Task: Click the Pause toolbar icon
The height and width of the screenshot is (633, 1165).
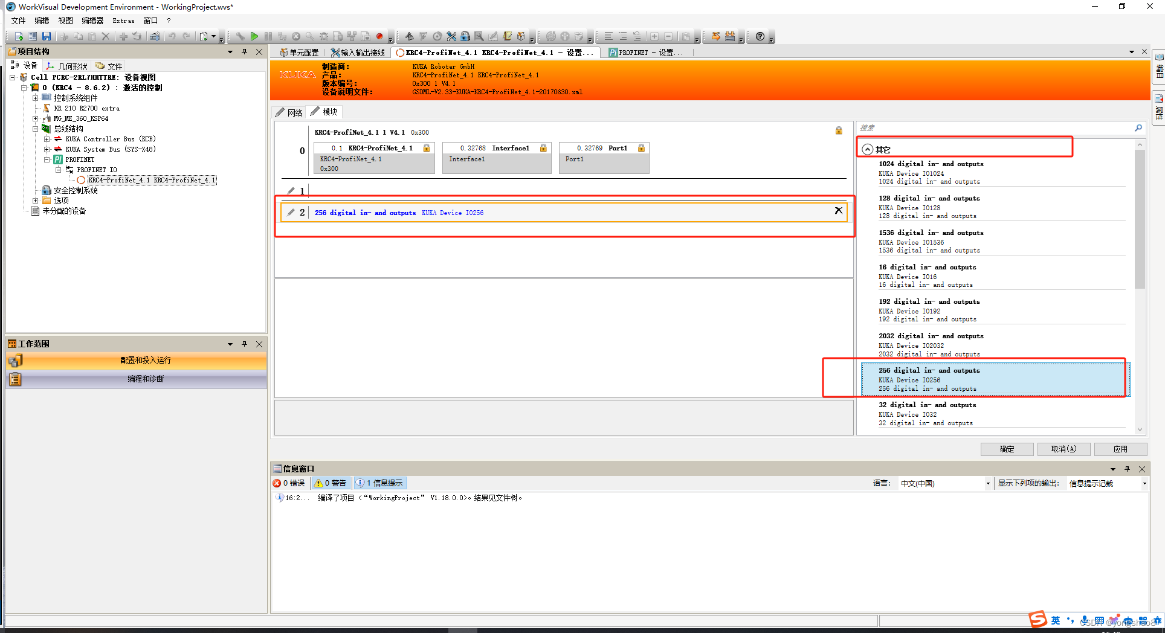Action: (x=268, y=36)
